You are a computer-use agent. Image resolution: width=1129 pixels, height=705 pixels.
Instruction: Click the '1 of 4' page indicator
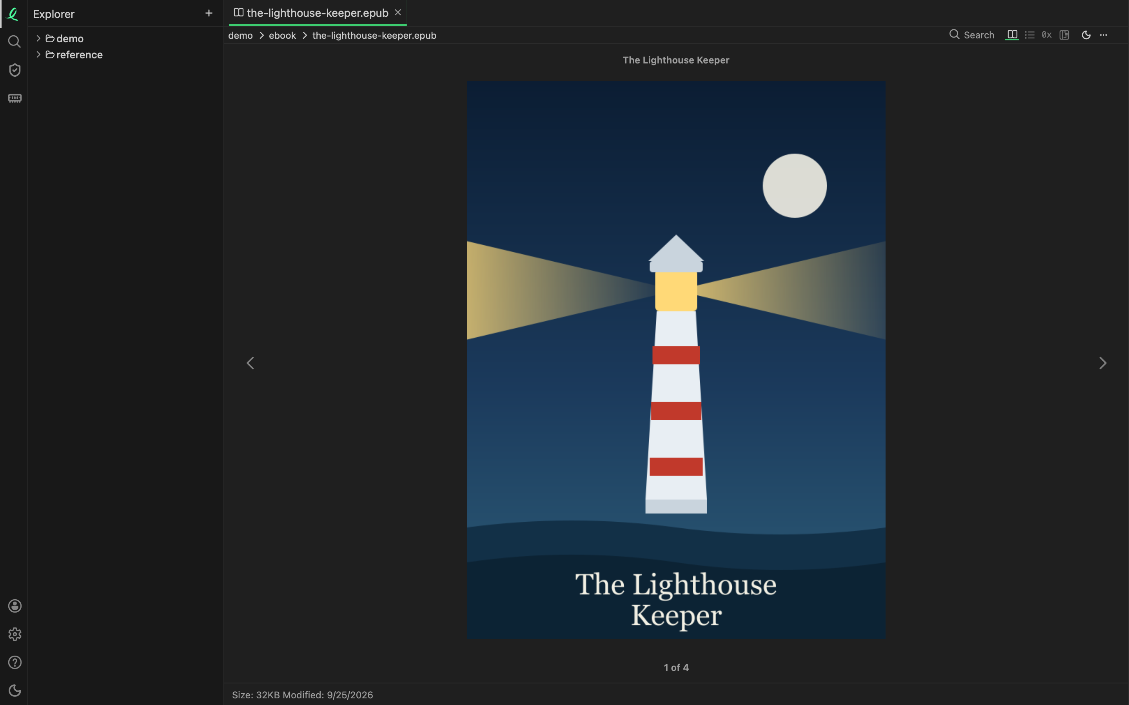coord(676,667)
